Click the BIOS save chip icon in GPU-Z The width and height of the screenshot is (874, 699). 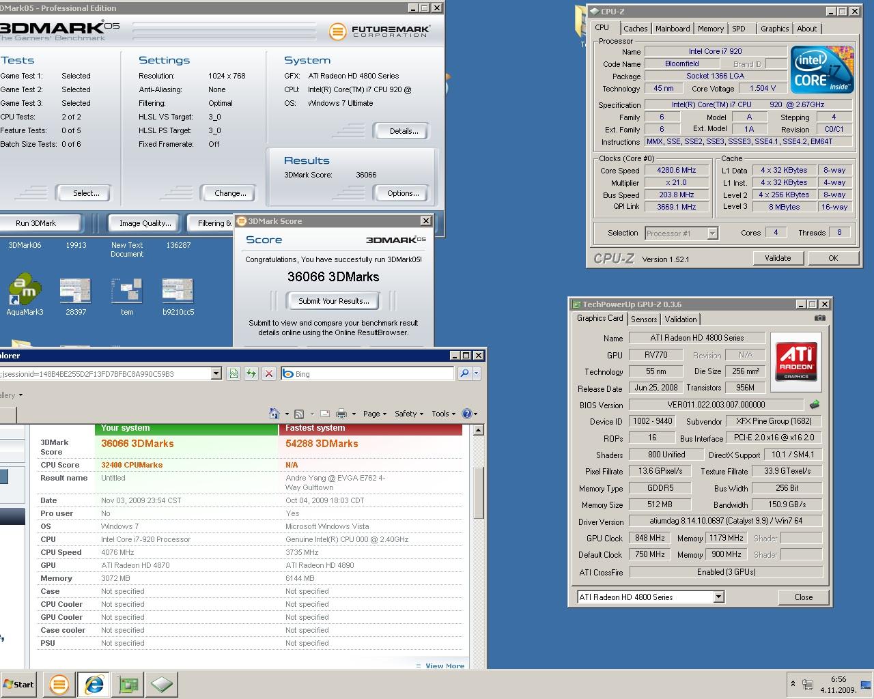coord(814,405)
